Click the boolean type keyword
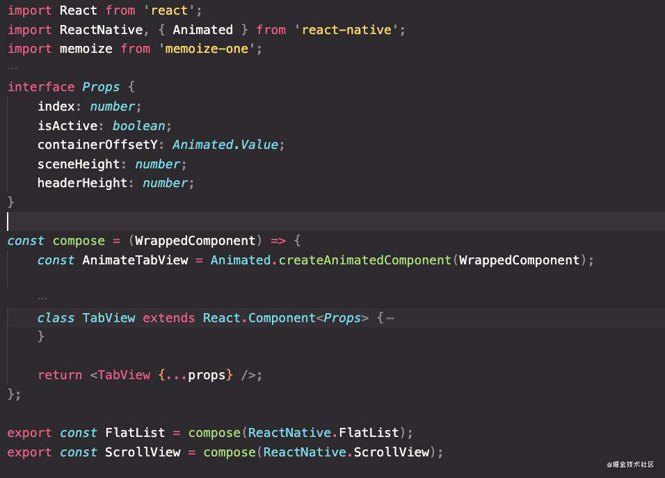This screenshot has width=665, height=478. pyautogui.click(x=138, y=126)
